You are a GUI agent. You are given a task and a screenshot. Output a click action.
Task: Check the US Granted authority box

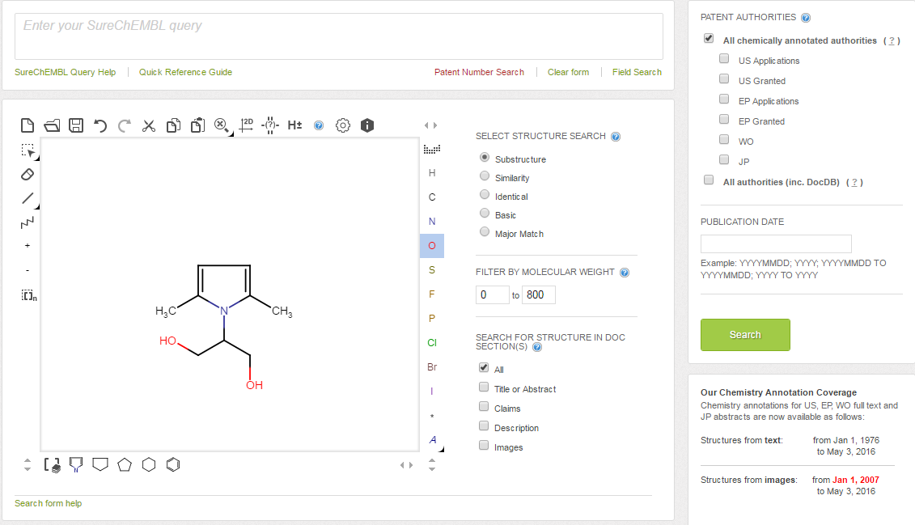[x=724, y=80]
